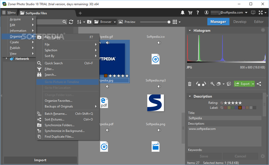The image size is (269, 165).
Task: Open a new tab with the plus icon
Action: click(80, 13)
